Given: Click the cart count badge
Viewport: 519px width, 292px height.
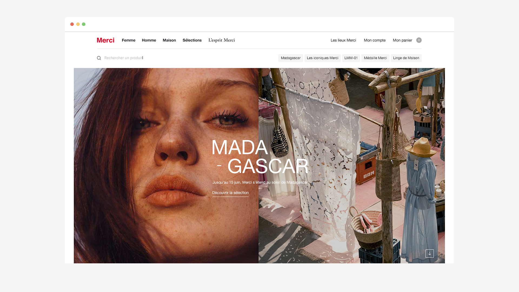Looking at the screenshot, I should click(x=419, y=40).
